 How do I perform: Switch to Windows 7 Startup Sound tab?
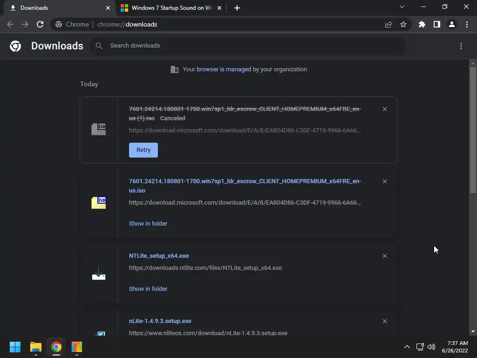coord(171,8)
